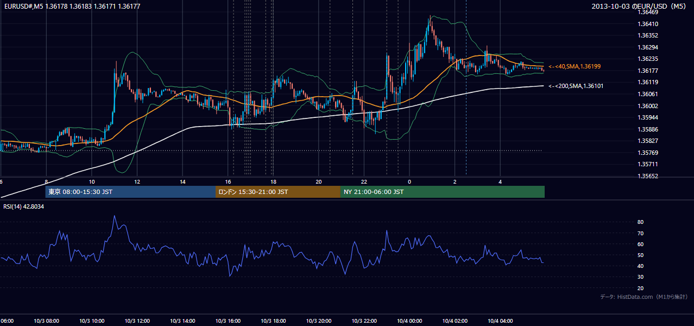Click RSI scale value 50
Viewport: 694px width, 326px height.
click(641, 255)
